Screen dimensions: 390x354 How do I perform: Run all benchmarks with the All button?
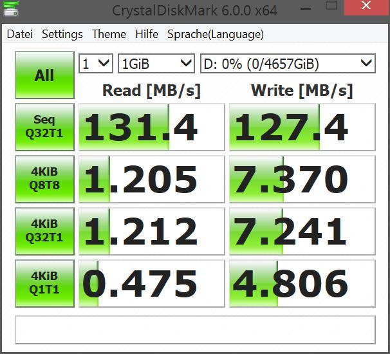coord(44,75)
